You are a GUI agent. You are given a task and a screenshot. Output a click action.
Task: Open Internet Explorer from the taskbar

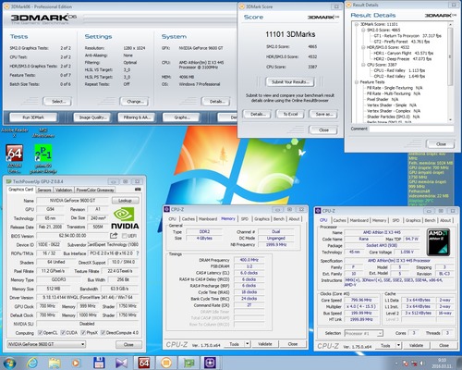click(x=32, y=363)
